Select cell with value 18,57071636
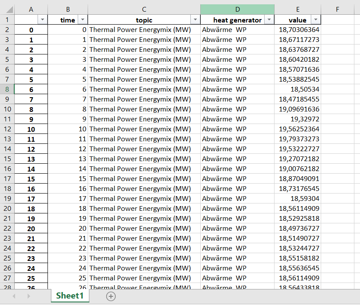This screenshot has width=360, height=305. [297, 70]
